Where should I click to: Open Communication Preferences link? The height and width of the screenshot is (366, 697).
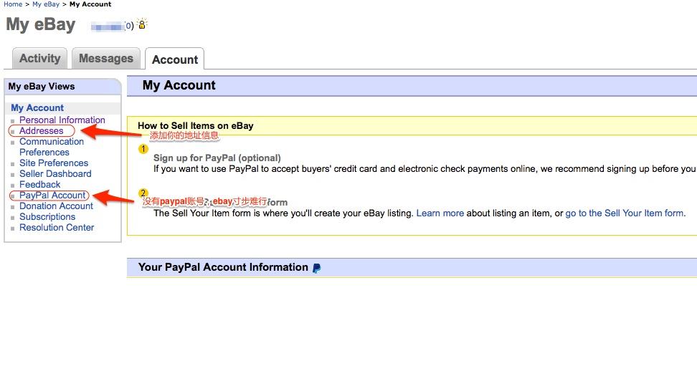pyautogui.click(x=52, y=147)
